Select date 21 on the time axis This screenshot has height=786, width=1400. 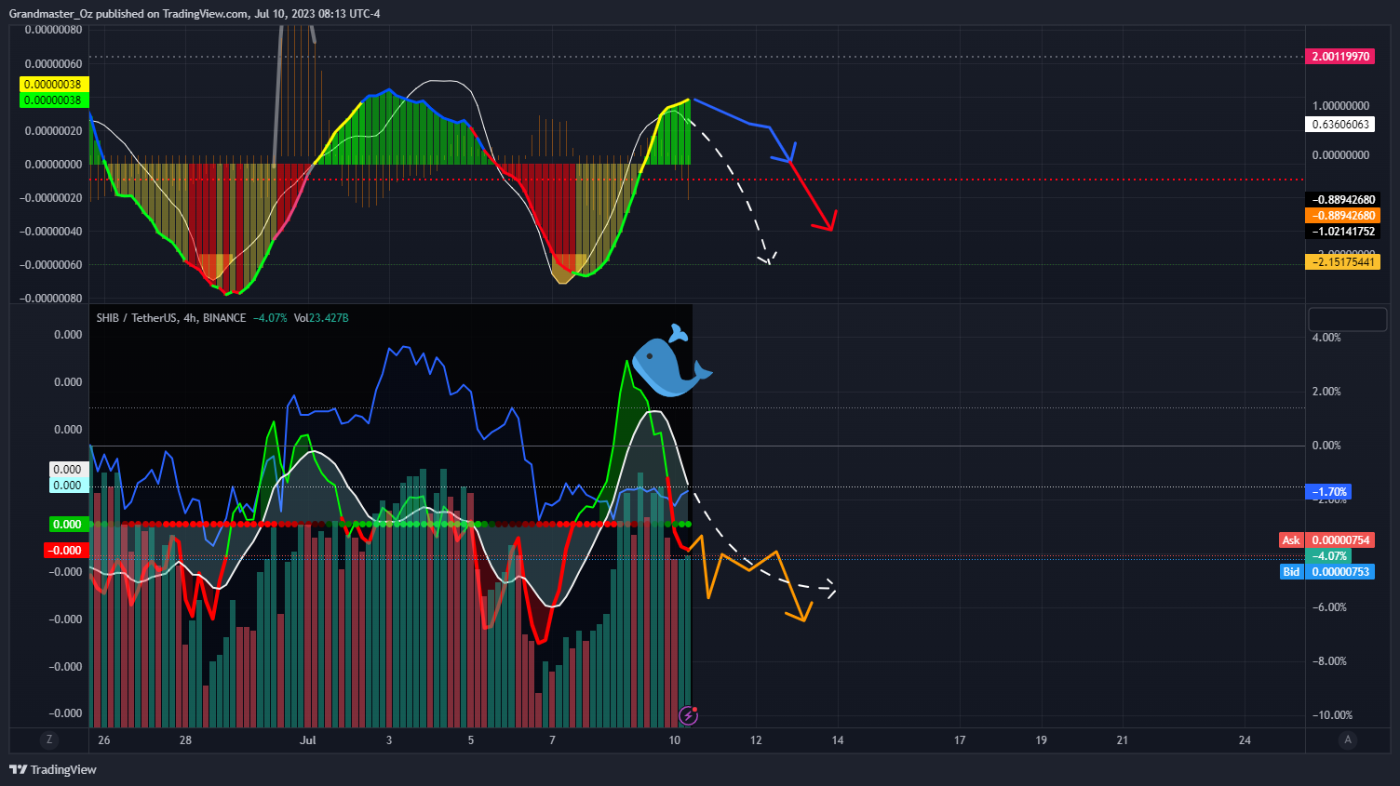[1123, 740]
